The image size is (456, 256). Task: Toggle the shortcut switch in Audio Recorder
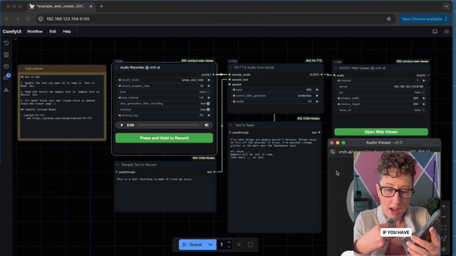pos(208,109)
